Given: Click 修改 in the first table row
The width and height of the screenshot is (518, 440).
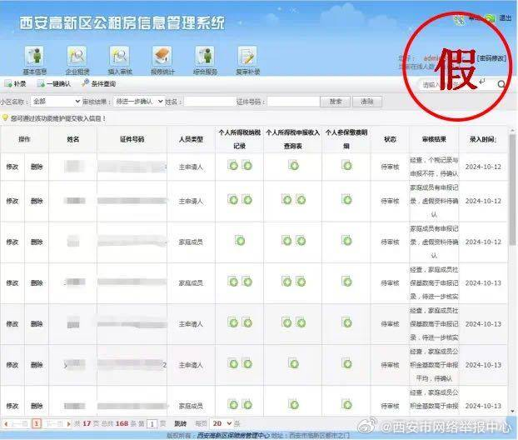Looking at the screenshot, I should tap(13, 167).
